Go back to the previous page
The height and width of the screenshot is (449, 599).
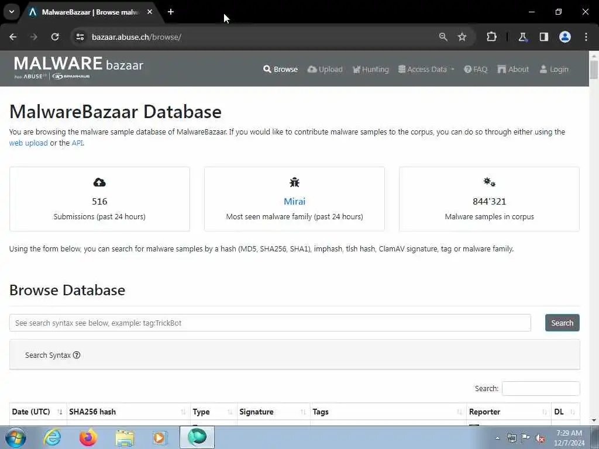click(x=13, y=37)
